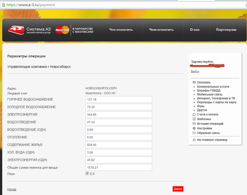
Task: Click the Назад link
Action: [12, 189]
